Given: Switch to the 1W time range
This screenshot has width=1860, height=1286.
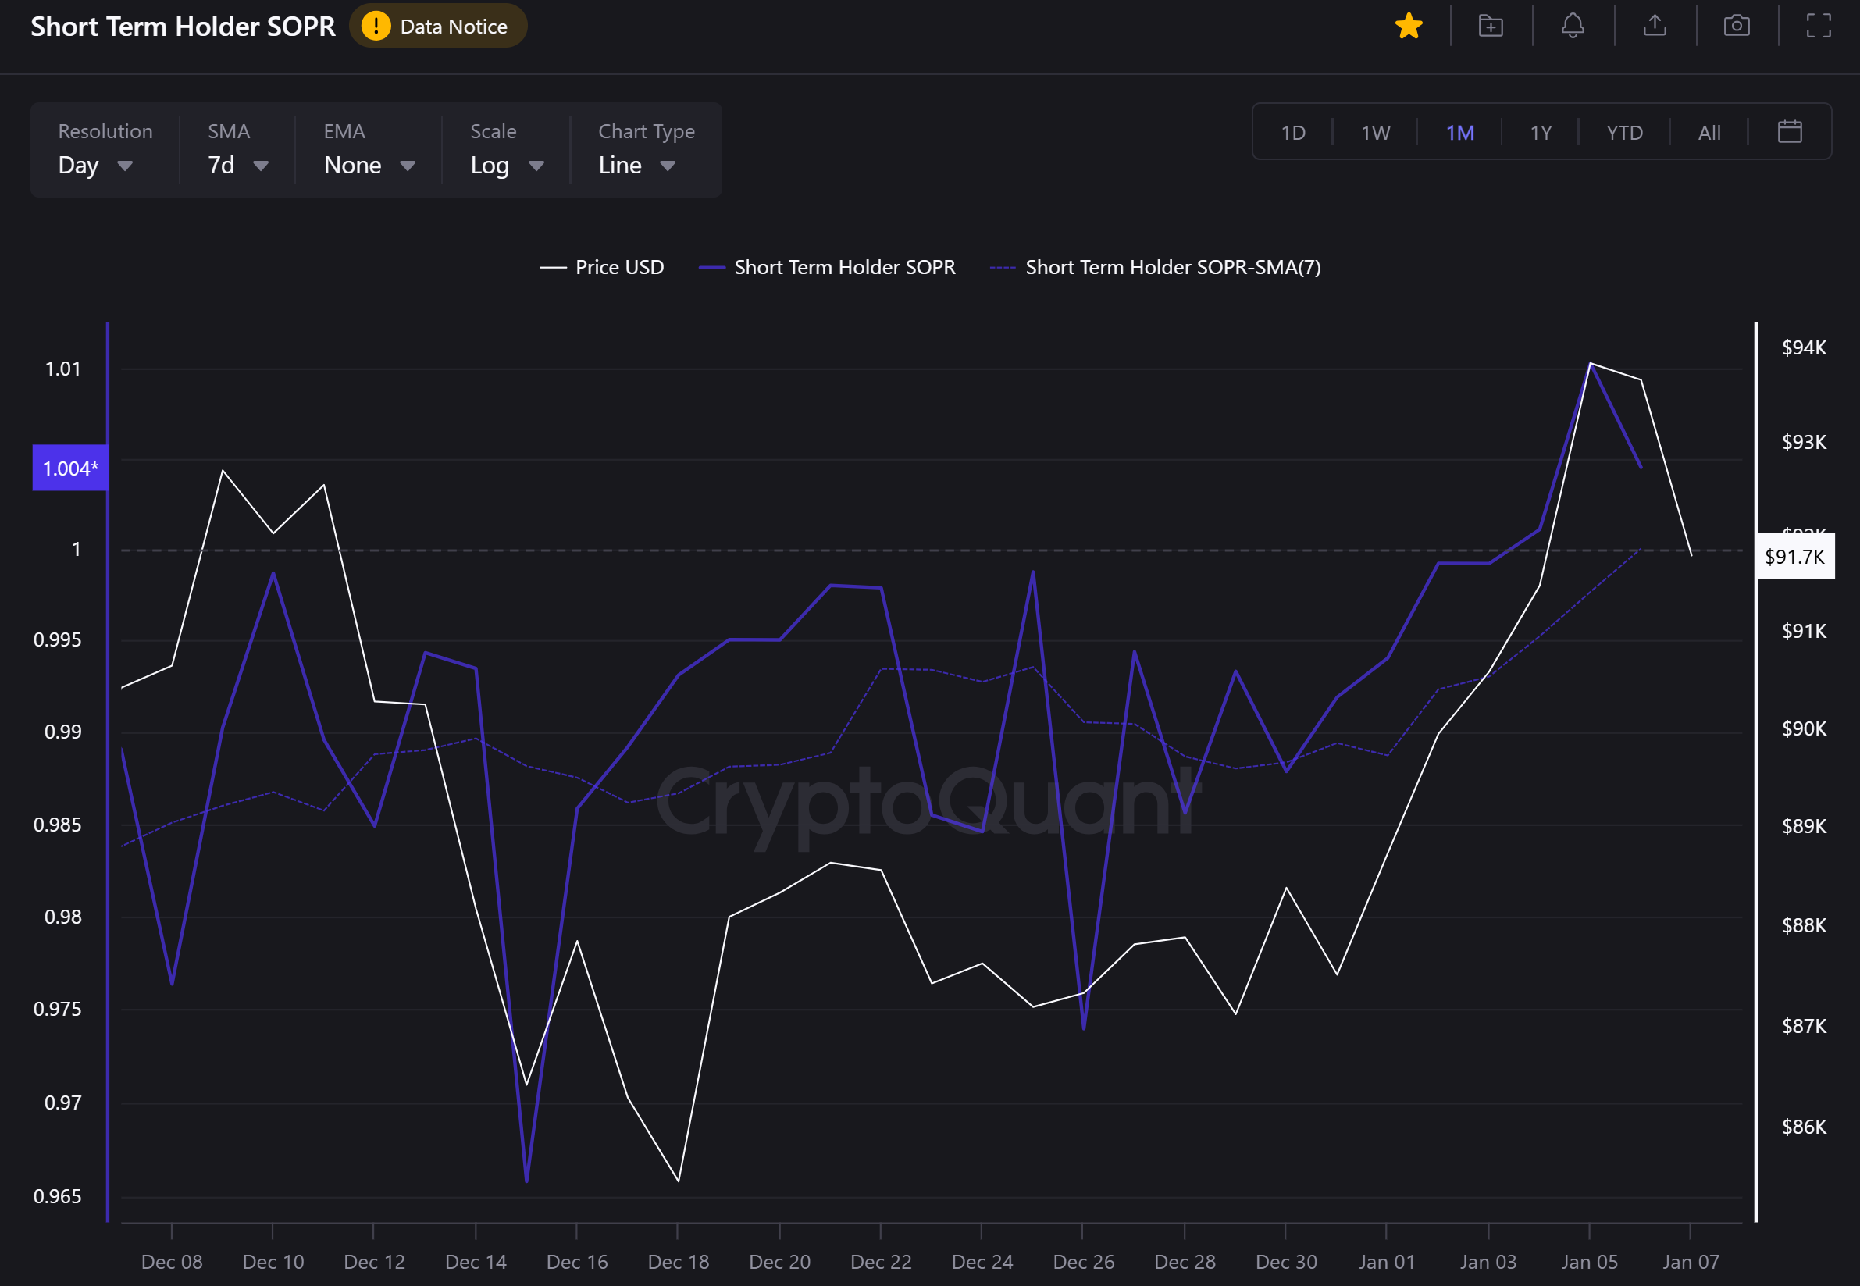Looking at the screenshot, I should point(1375,133).
